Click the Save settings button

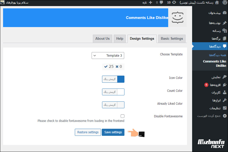[113, 132]
